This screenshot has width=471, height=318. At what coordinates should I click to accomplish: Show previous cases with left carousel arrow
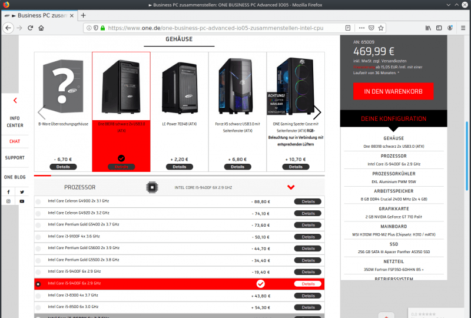[x=41, y=112]
